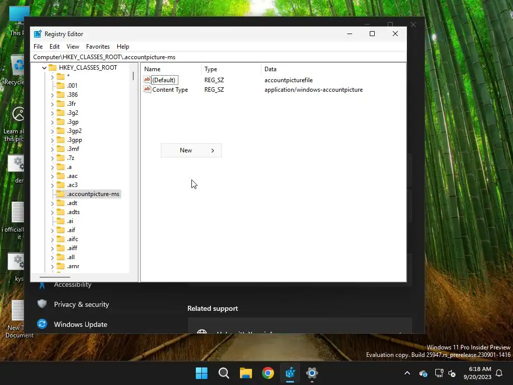The image size is (513, 385).
Task: Expand the .amr key chevron
Action: point(52,267)
